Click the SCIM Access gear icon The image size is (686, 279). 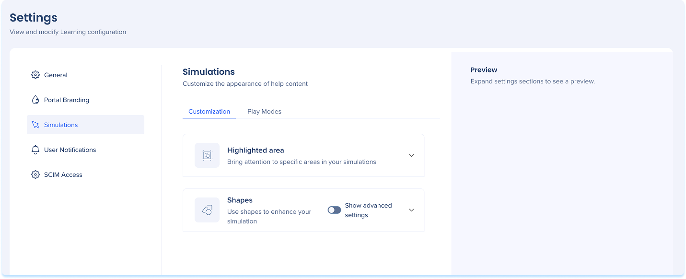35,174
